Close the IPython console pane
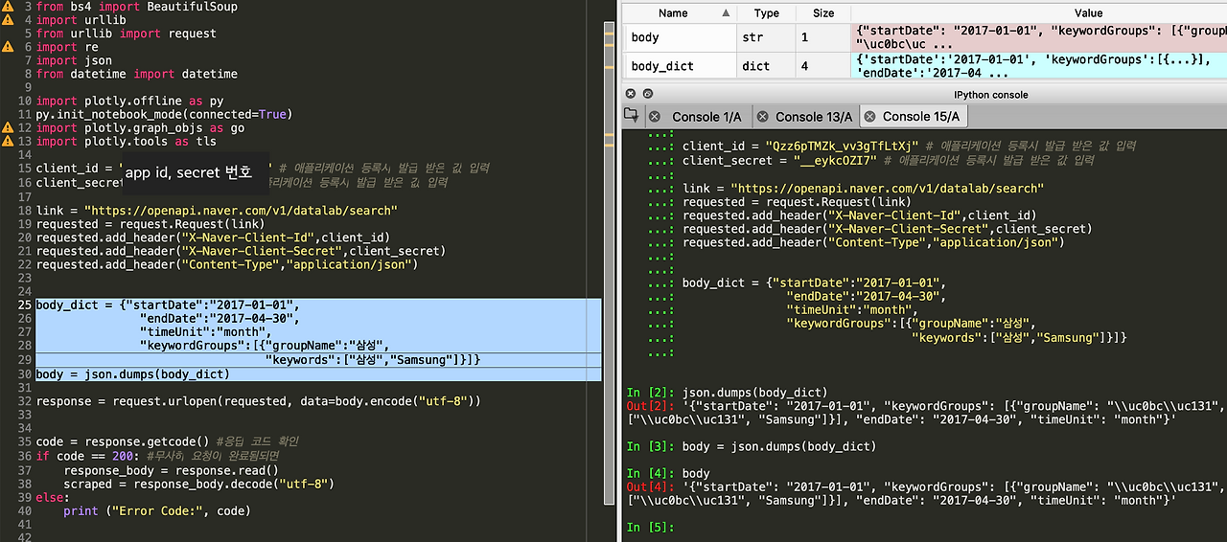 click(x=630, y=94)
